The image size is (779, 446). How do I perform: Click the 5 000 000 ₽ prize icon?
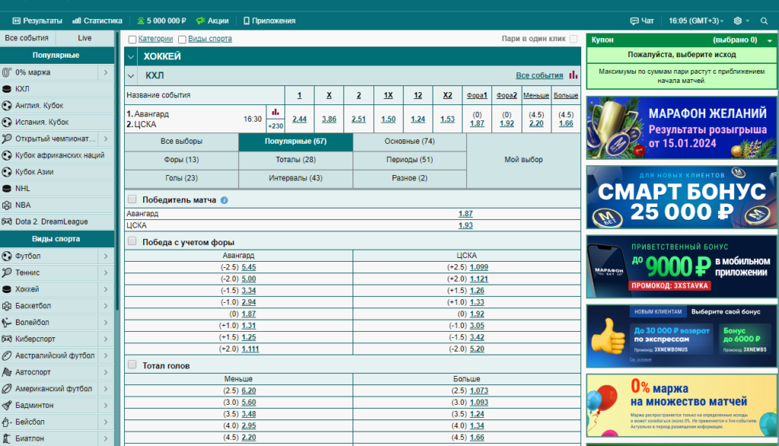click(x=141, y=21)
